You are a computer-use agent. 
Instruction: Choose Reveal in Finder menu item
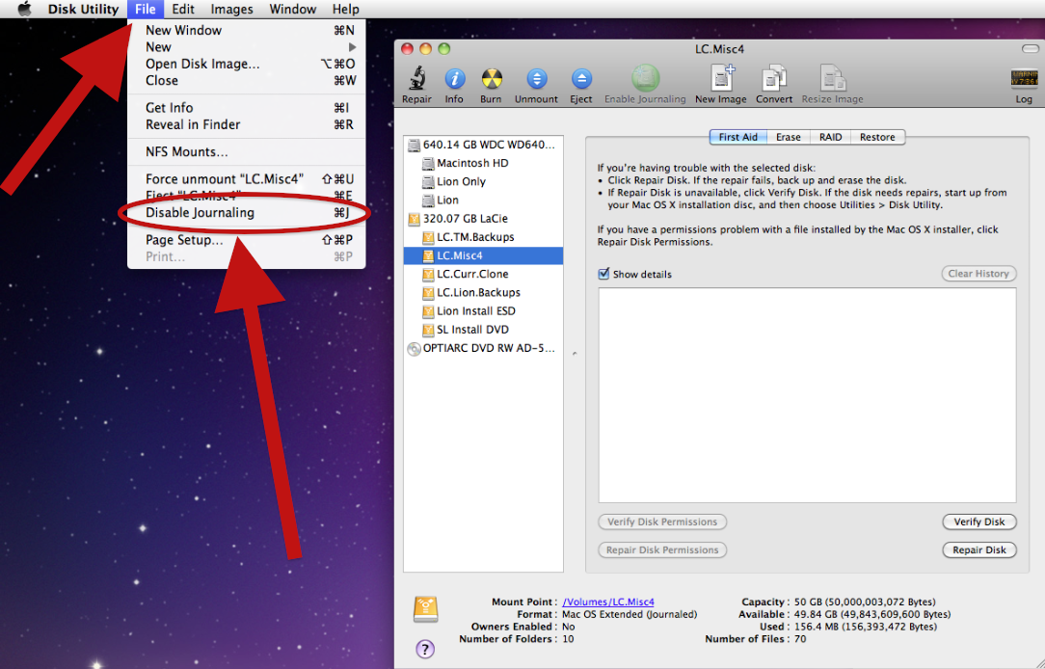tap(247, 124)
